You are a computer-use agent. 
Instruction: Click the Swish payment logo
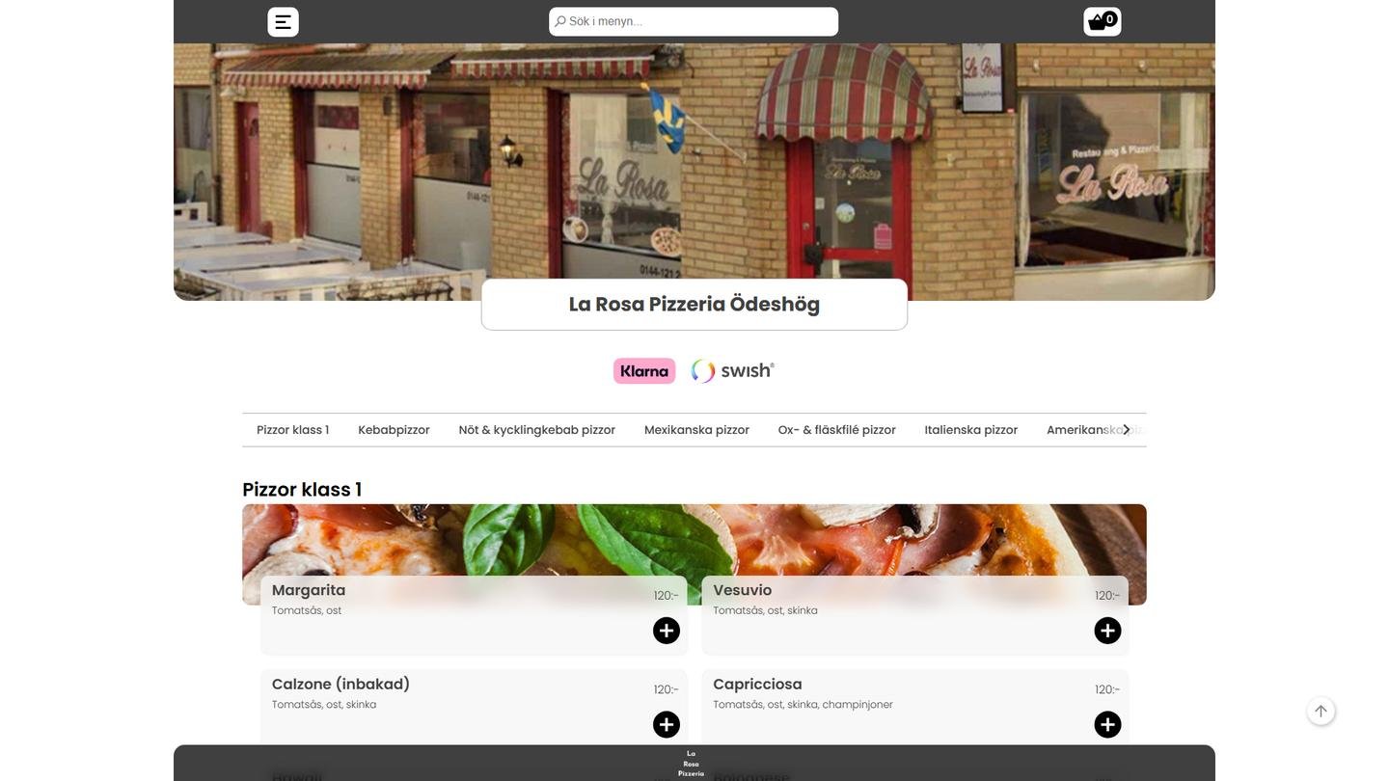(x=733, y=371)
